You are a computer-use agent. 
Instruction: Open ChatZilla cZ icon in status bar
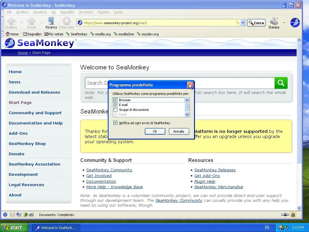coord(31,215)
